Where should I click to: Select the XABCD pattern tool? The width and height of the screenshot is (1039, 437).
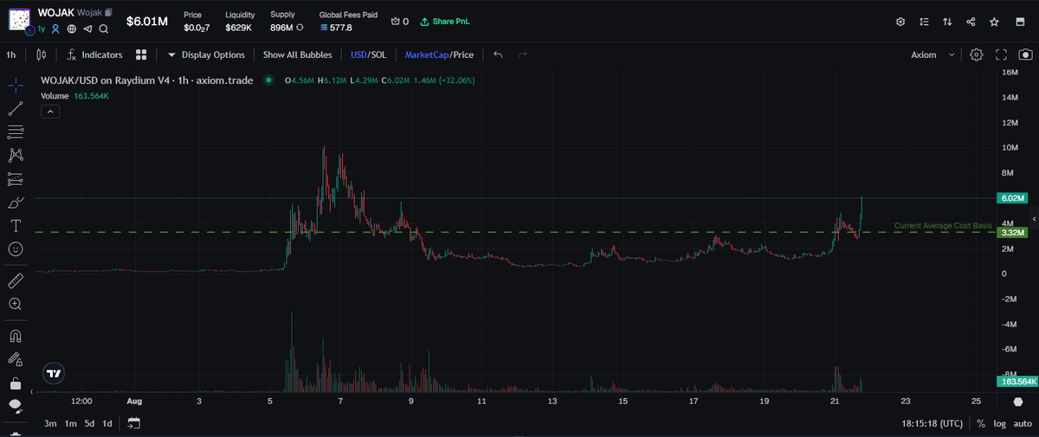pos(16,156)
